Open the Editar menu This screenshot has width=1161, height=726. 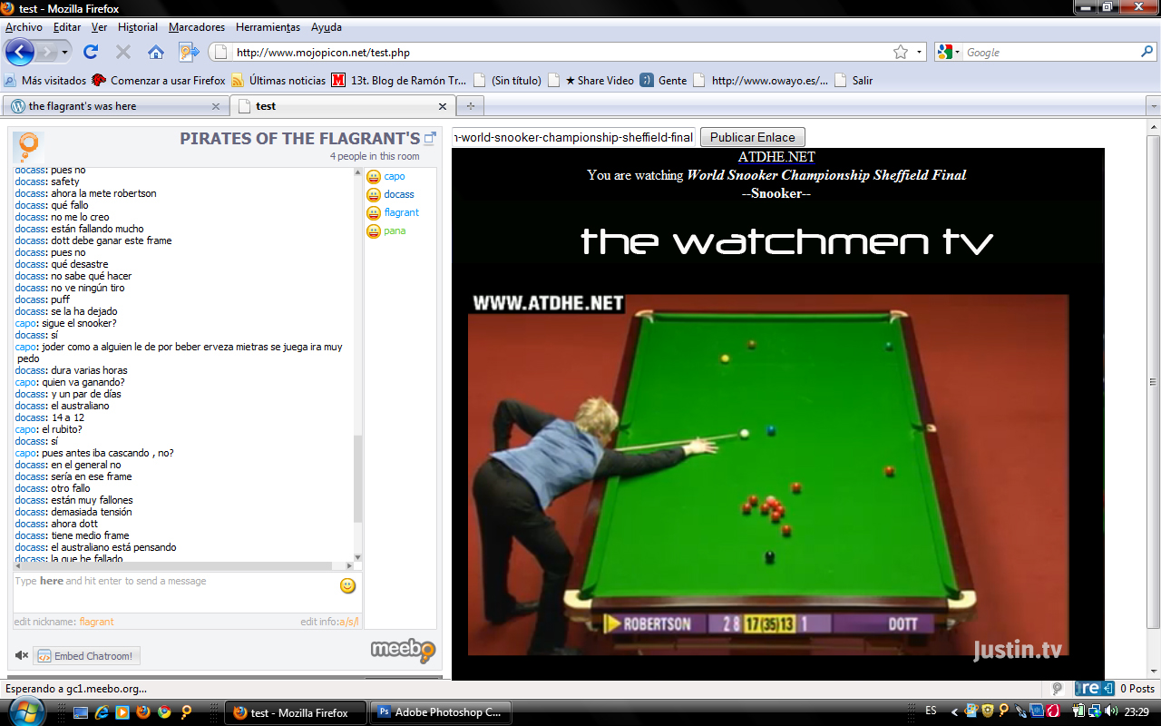point(67,27)
